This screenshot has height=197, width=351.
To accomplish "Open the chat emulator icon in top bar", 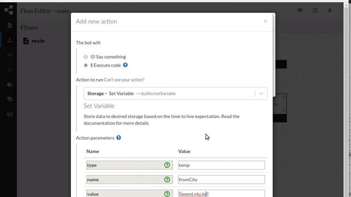I will [300, 10].
